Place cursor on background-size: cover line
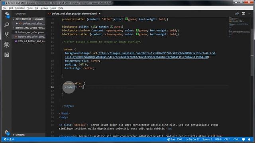 [82, 61]
